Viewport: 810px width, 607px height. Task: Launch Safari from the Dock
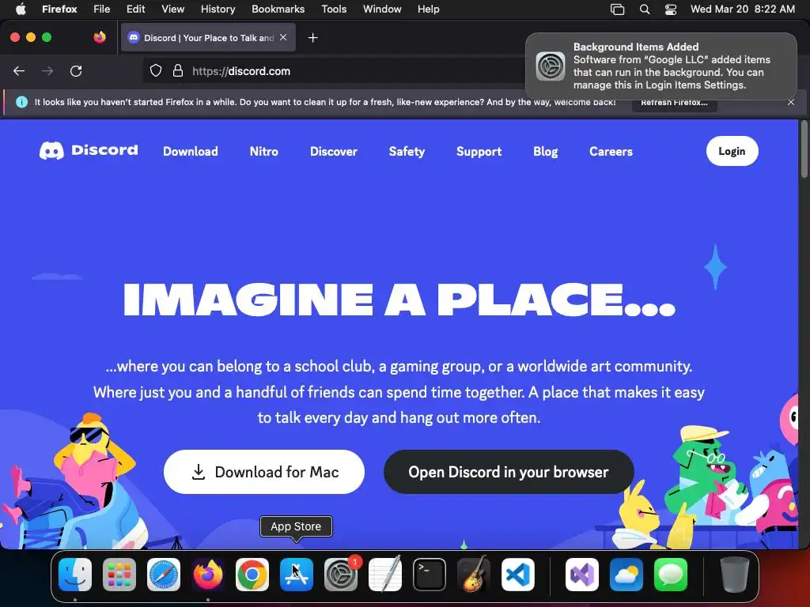pos(164,575)
